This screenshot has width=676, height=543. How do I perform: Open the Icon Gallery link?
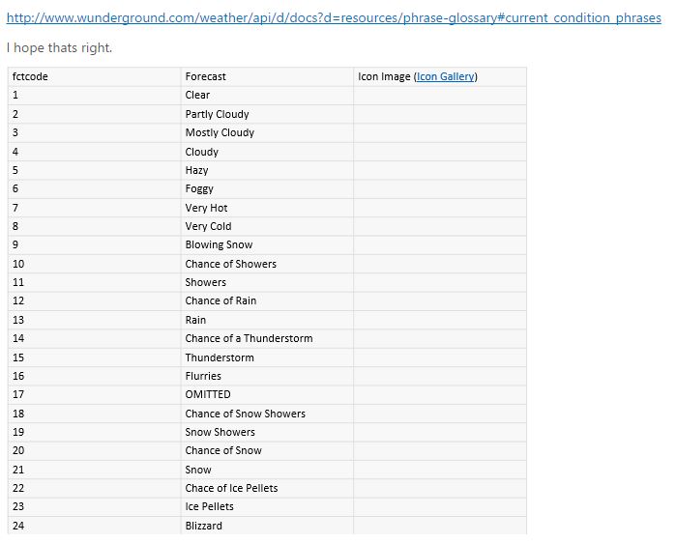click(446, 76)
